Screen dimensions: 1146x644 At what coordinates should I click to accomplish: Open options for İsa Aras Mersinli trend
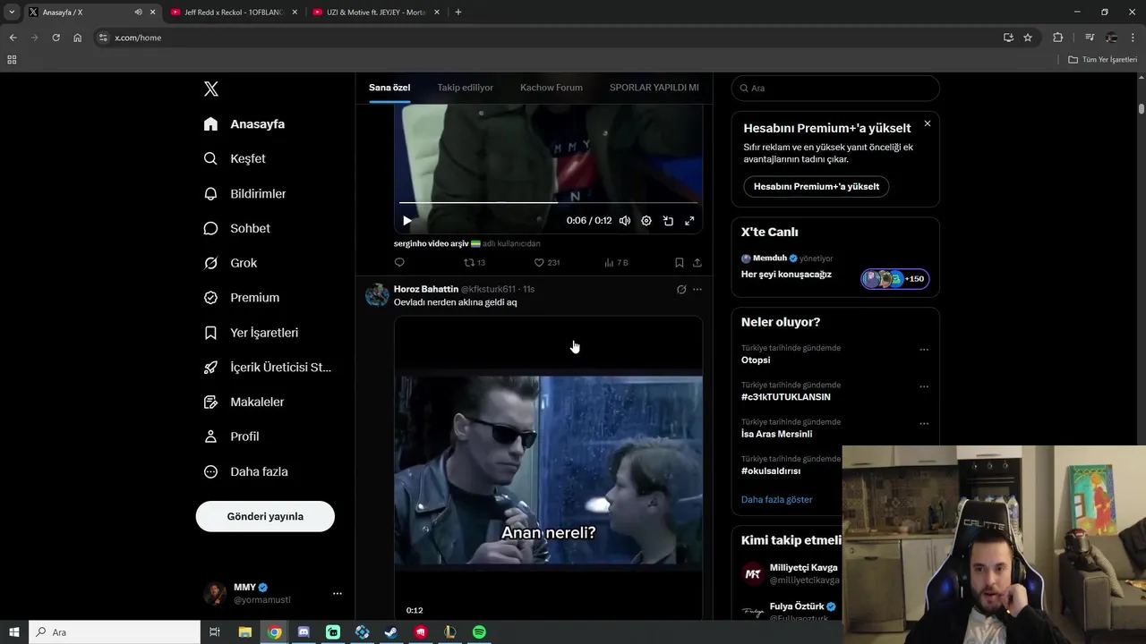click(924, 424)
